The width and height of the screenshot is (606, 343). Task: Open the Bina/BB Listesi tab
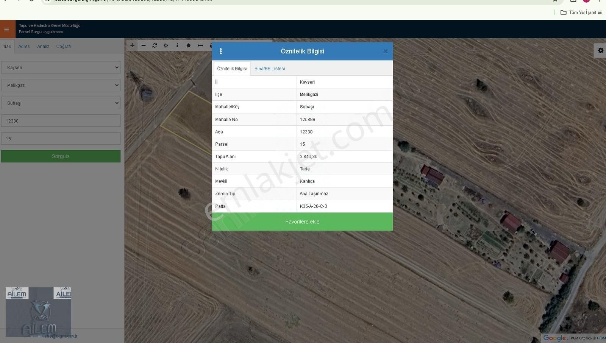[x=270, y=69]
